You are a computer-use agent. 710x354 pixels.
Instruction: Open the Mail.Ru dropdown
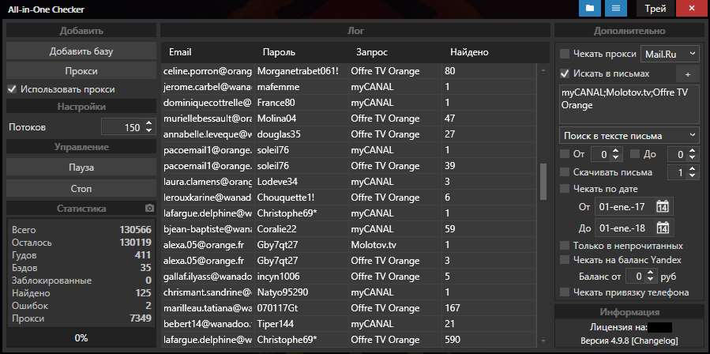pos(671,54)
